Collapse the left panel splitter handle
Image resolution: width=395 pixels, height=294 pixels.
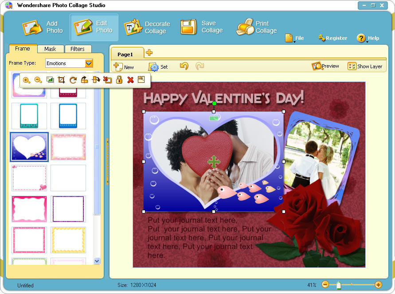click(x=107, y=161)
